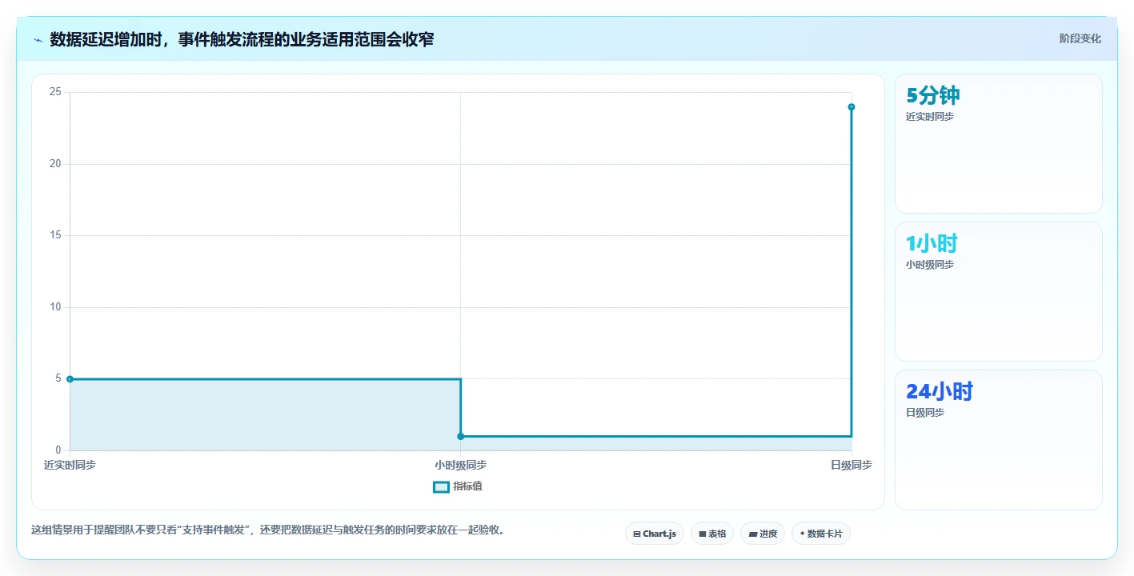Click the footnote text starting 这组情景
The height and width of the screenshot is (576, 1134).
[x=268, y=530]
